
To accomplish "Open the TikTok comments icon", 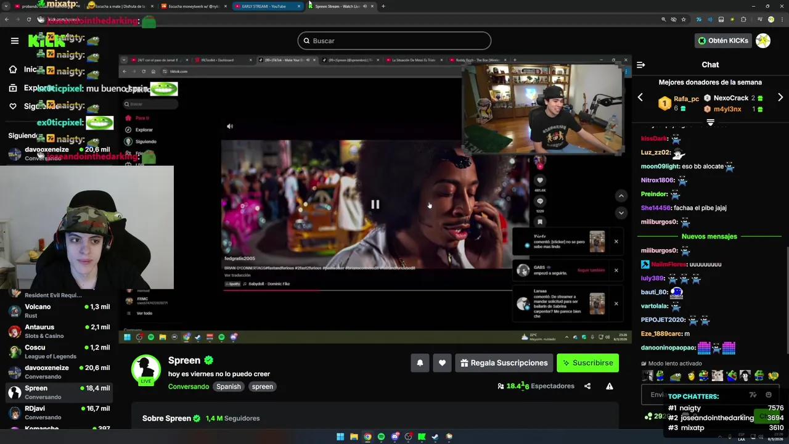I will click(x=540, y=201).
